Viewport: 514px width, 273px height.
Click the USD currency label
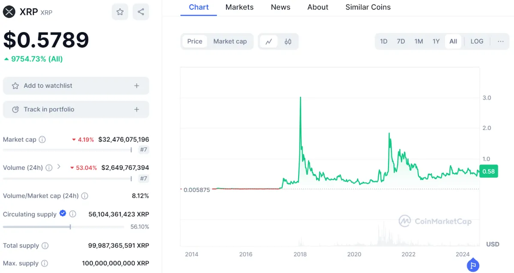493,244
